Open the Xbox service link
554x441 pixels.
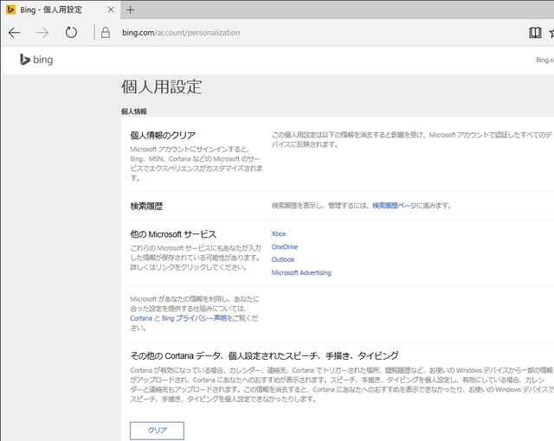(279, 233)
